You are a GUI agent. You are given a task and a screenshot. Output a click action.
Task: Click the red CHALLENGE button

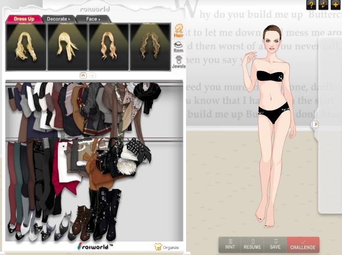click(303, 244)
